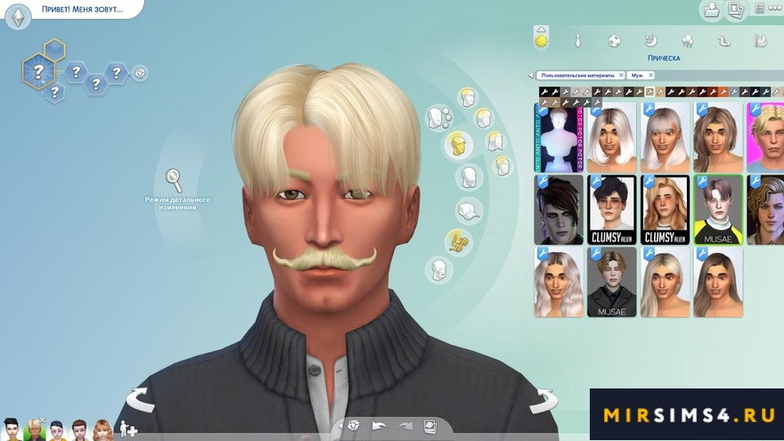Select the bonus trait hexagon above the aspiration

coord(54,49)
